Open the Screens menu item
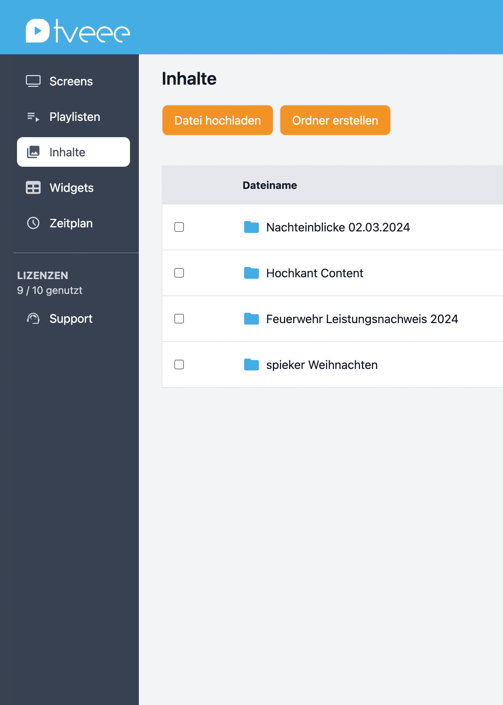Screen dimensions: 503x705 click(x=73, y=81)
